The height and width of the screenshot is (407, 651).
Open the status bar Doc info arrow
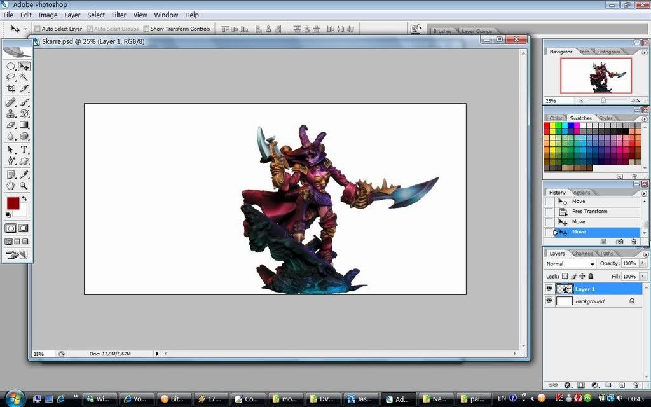[157, 354]
